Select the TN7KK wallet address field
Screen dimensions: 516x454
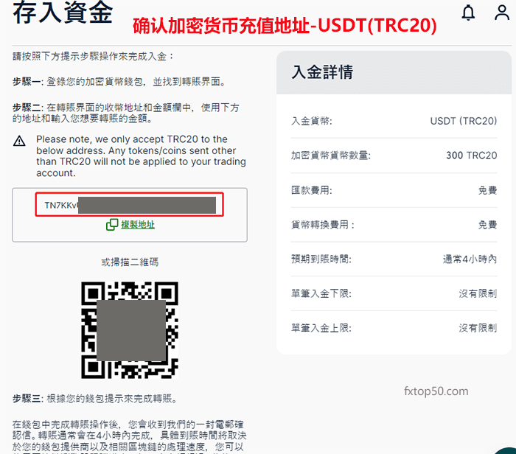(x=129, y=205)
